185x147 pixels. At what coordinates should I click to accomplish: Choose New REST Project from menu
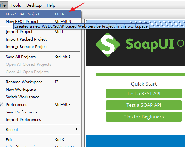40,21
